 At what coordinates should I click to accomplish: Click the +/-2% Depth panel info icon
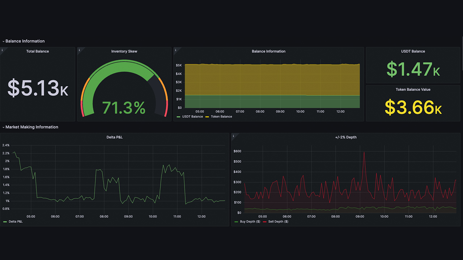point(233,136)
